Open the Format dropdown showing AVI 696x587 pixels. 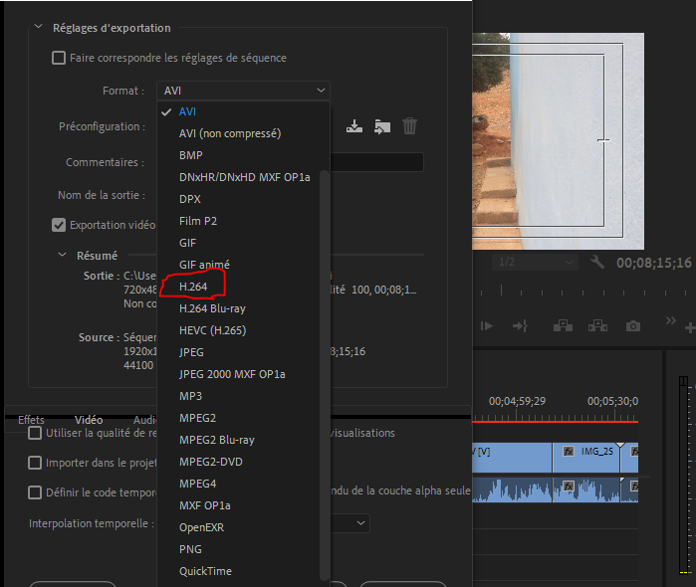click(x=243, y=91)
